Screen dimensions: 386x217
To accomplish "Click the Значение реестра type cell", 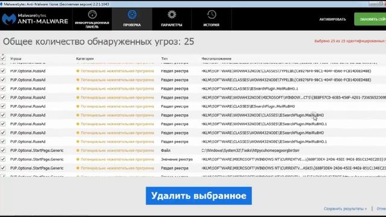I will tap(177, 159).
